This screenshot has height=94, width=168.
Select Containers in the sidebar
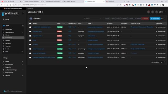(13, 38)
